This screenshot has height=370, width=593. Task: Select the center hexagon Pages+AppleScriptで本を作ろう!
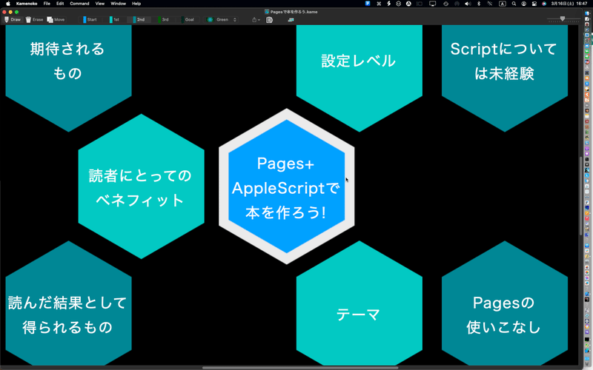[x=286, y=186]
